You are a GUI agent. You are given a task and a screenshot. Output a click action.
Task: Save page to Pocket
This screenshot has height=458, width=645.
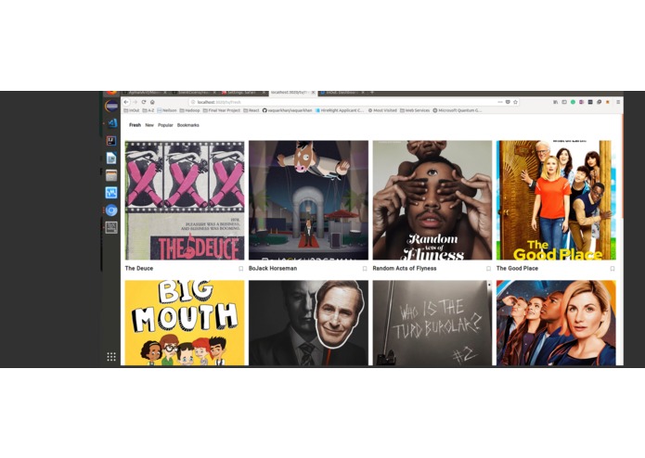(508, 102)
